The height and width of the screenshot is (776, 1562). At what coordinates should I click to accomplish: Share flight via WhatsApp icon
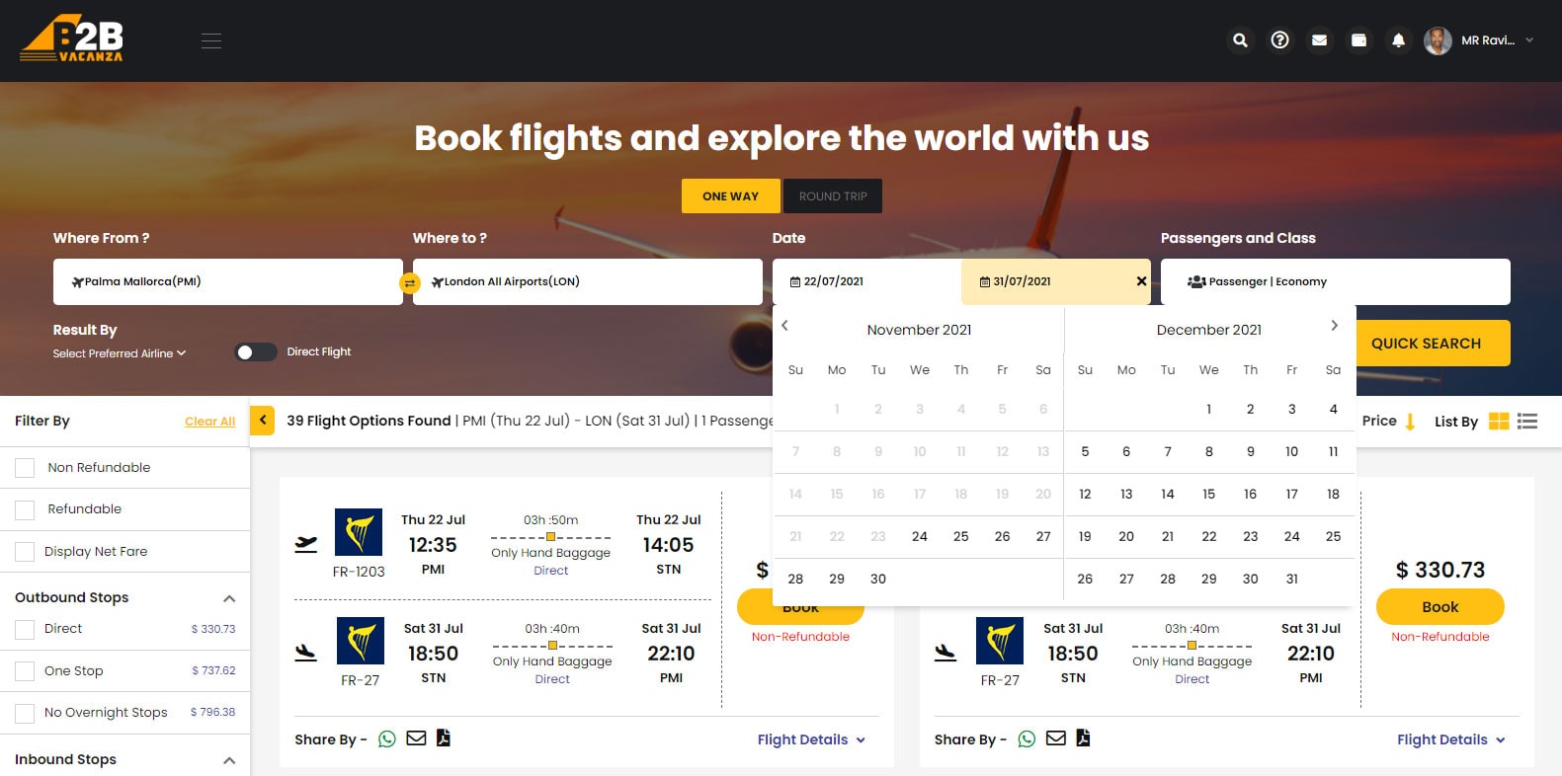[x=387, y=738]
